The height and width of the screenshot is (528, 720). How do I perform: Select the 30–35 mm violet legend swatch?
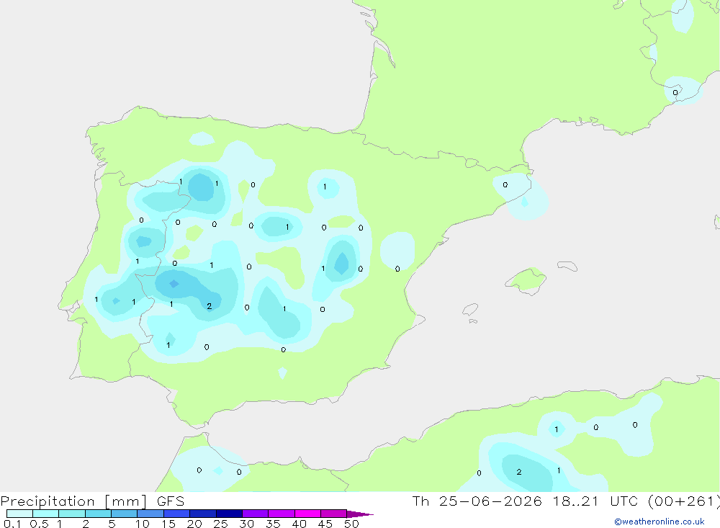pos(256,514)
